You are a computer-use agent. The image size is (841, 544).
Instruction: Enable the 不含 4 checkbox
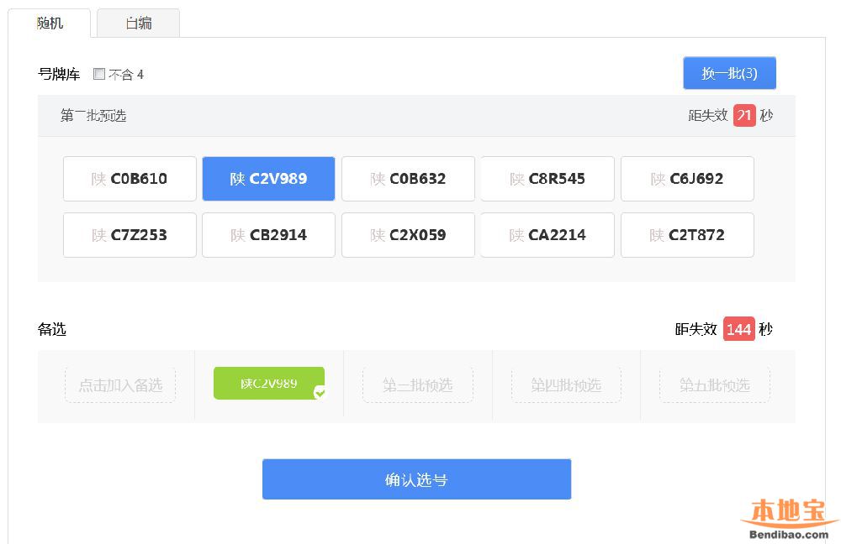99,74
